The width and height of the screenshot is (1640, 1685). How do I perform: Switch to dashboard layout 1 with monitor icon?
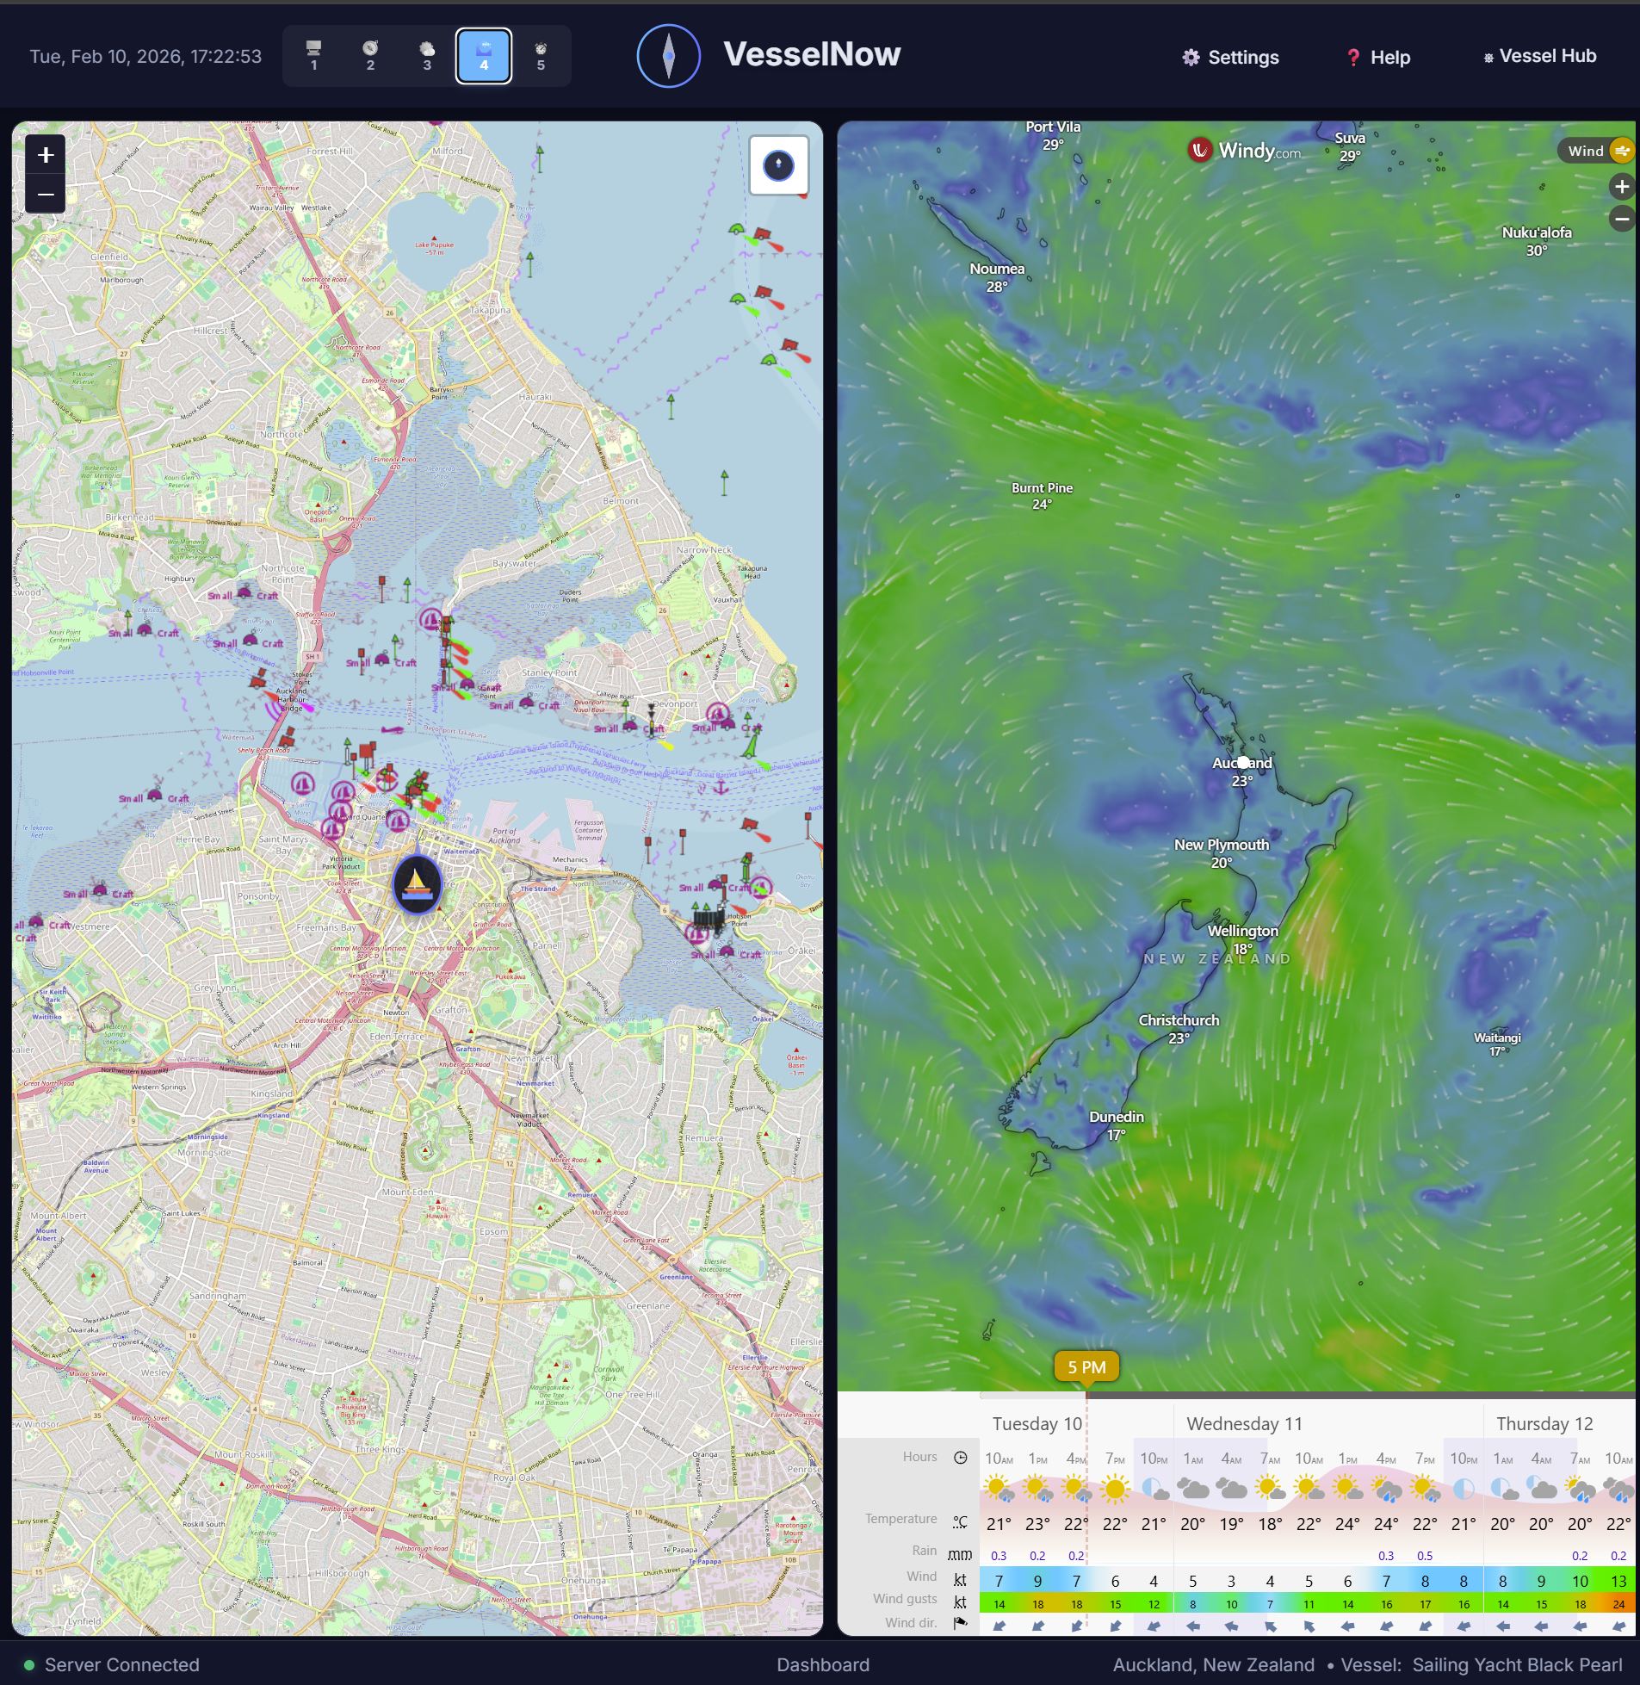click(313, 56)
